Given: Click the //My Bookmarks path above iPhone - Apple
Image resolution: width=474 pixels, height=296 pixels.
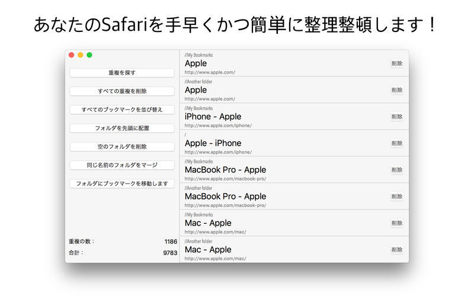Looking at the screenshot, I should coord(198,108).
